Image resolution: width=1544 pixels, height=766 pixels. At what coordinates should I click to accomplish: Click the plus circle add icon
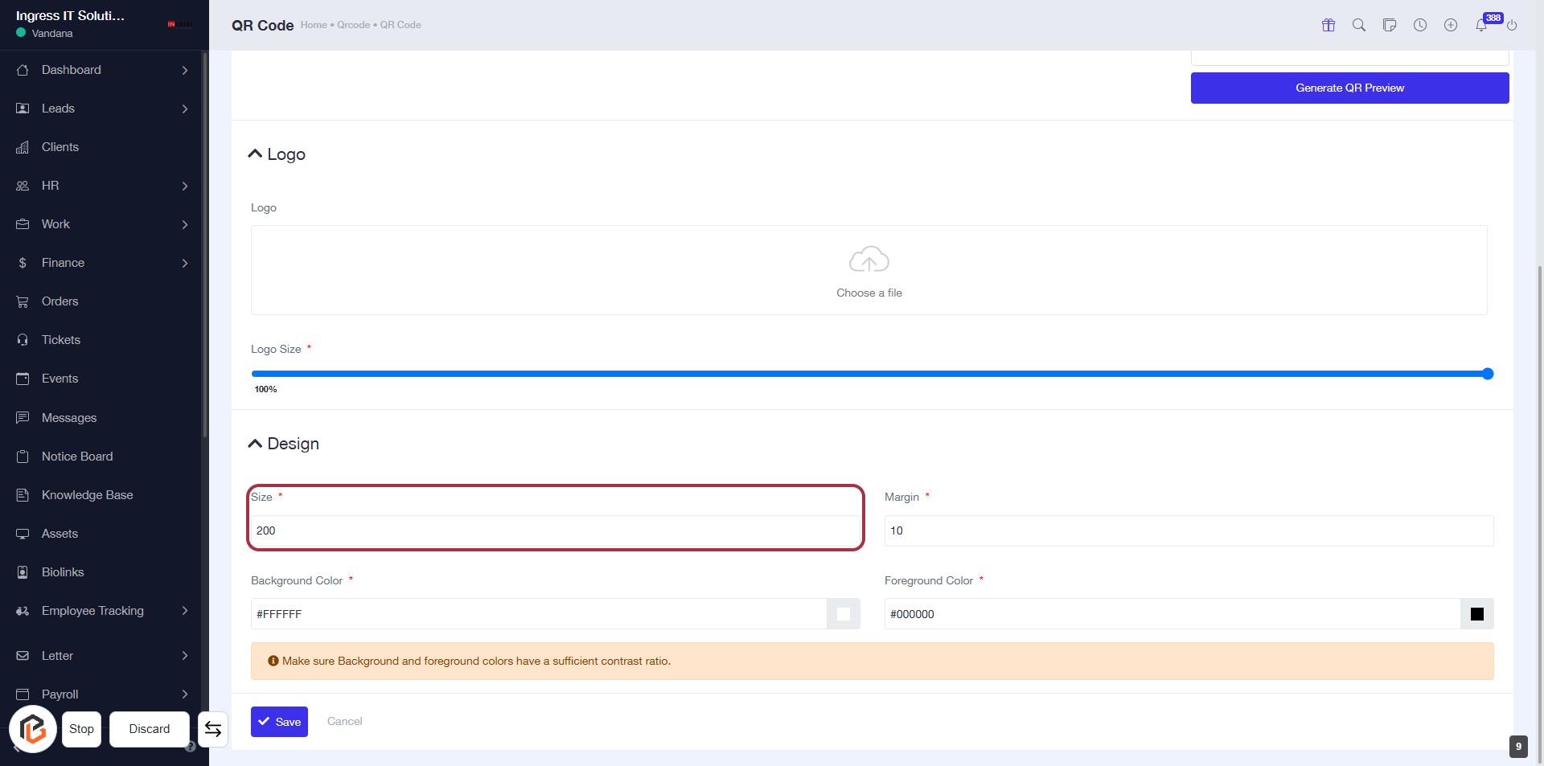point(1451,25)
